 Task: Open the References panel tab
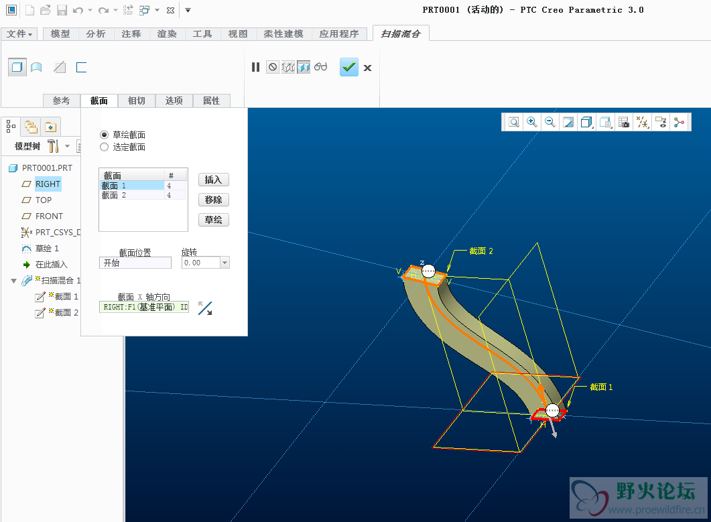point(61,101)
